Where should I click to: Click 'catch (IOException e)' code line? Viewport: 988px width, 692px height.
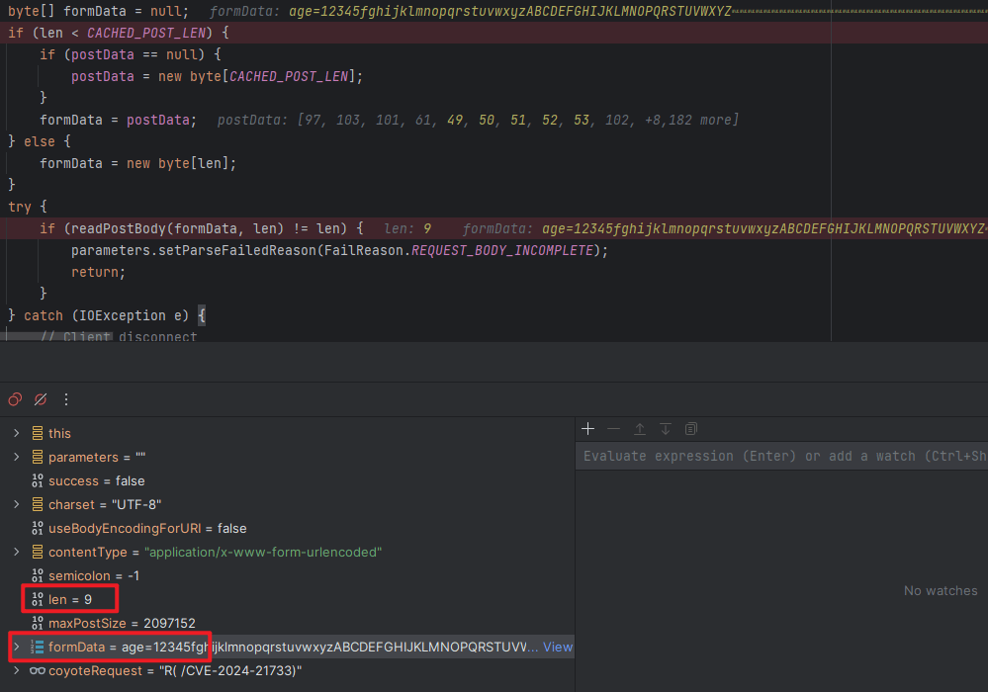pyautogui.click(x=107, y=315)
